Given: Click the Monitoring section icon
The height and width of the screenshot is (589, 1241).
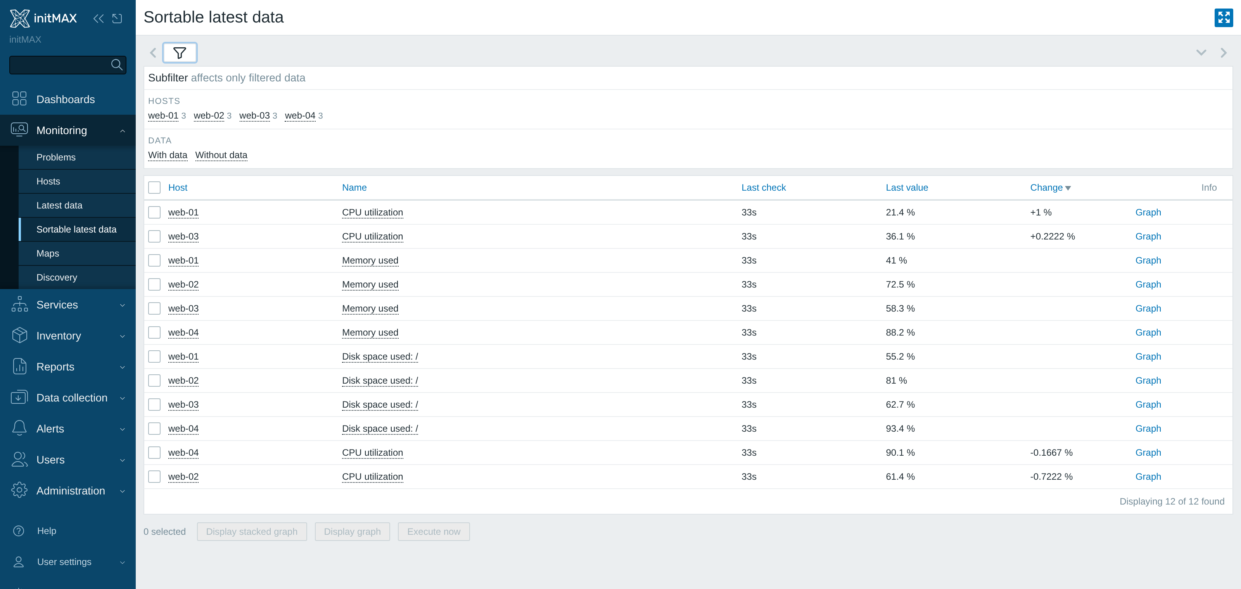Looking at the screenshot, I should (x=19, y=130).
